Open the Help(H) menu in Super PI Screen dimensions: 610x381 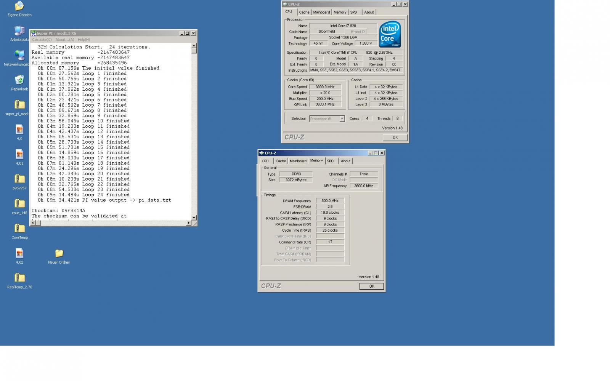click(84, 40)
